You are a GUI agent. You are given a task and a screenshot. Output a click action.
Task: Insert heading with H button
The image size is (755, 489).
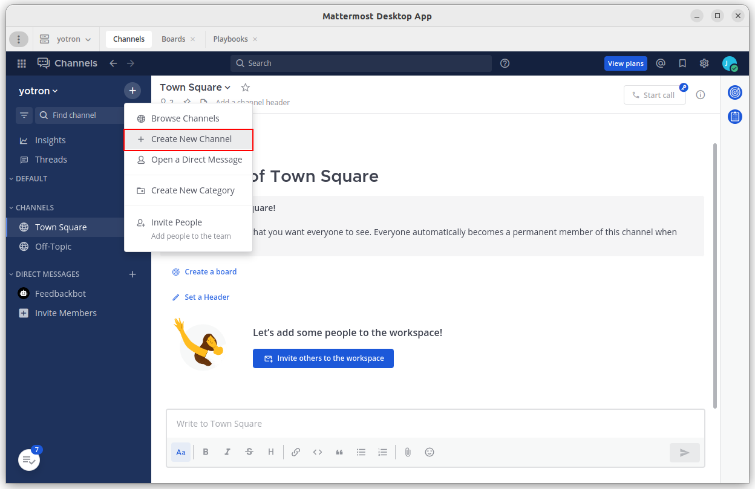(x=271, y=452)
